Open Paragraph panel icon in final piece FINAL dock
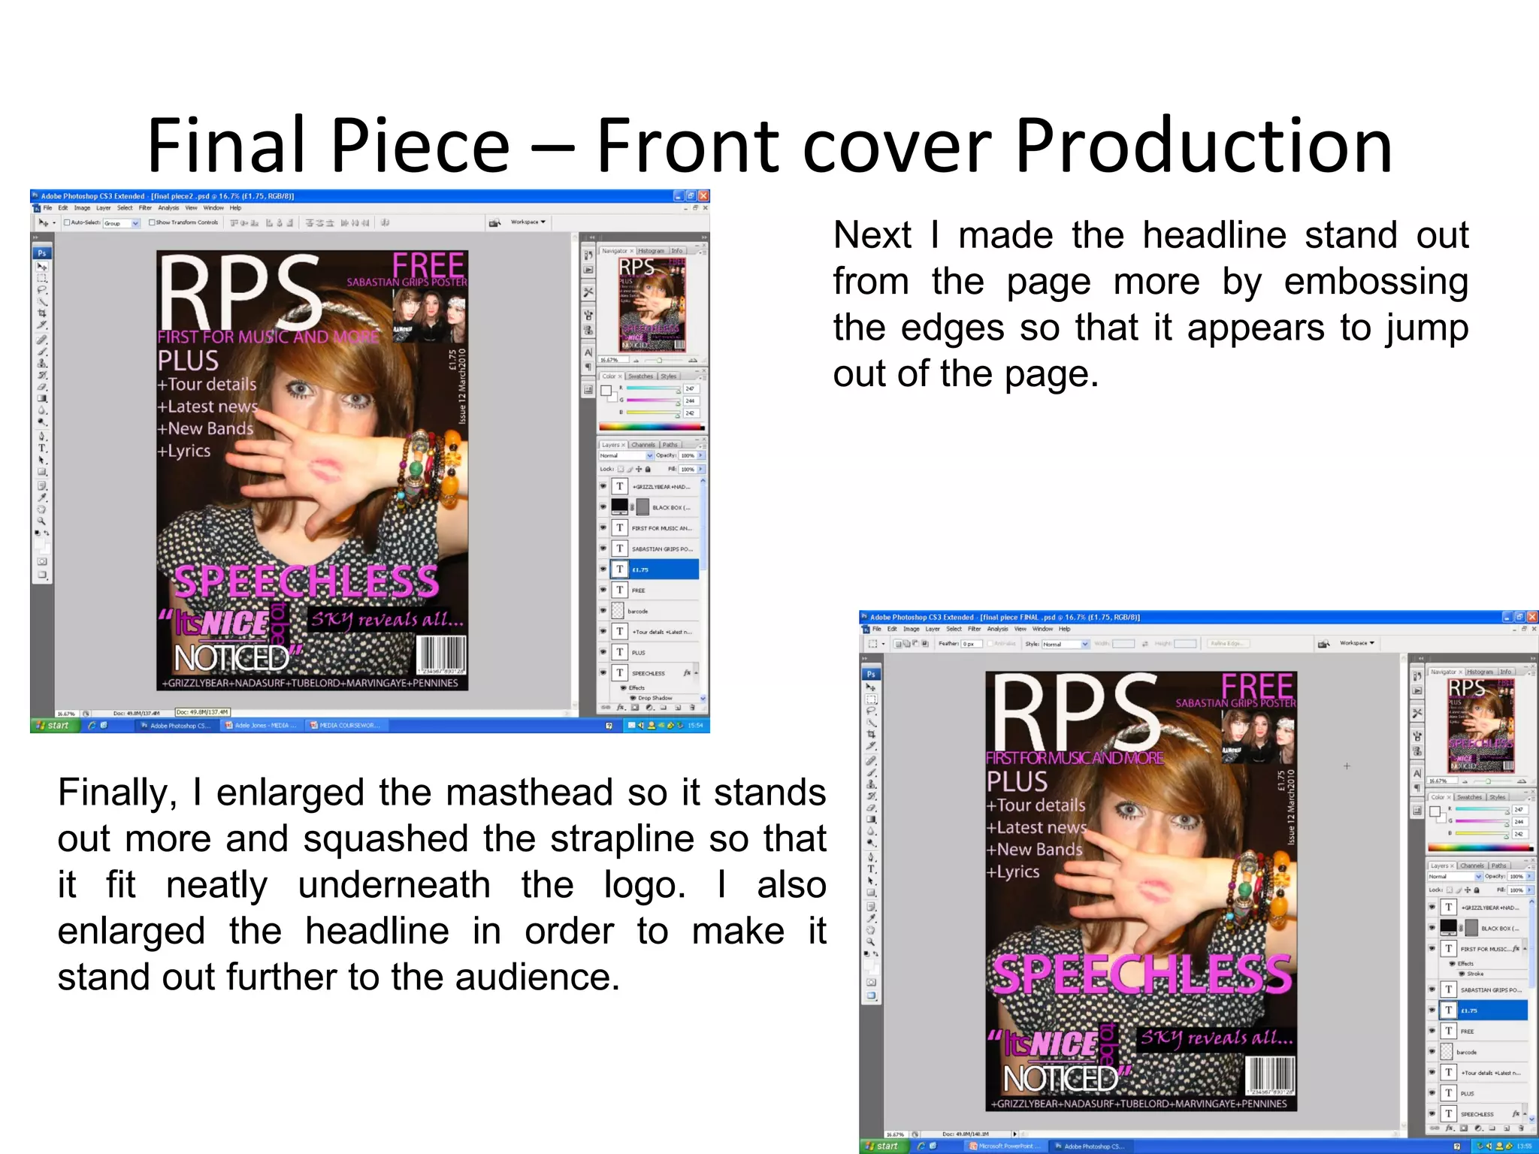This screenshot has width=1539, height=1154. coord(1417,787)
